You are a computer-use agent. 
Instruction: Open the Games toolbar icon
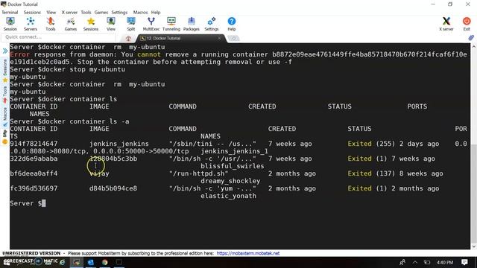tap(71, 24)
